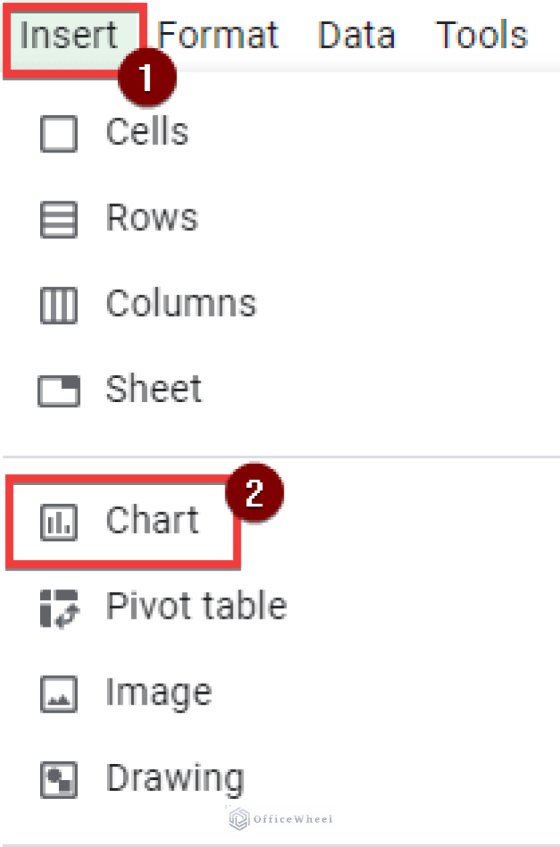Screen dimensions: 560x847
Task: Insert an Image
Action: click(x=159, y=692)
